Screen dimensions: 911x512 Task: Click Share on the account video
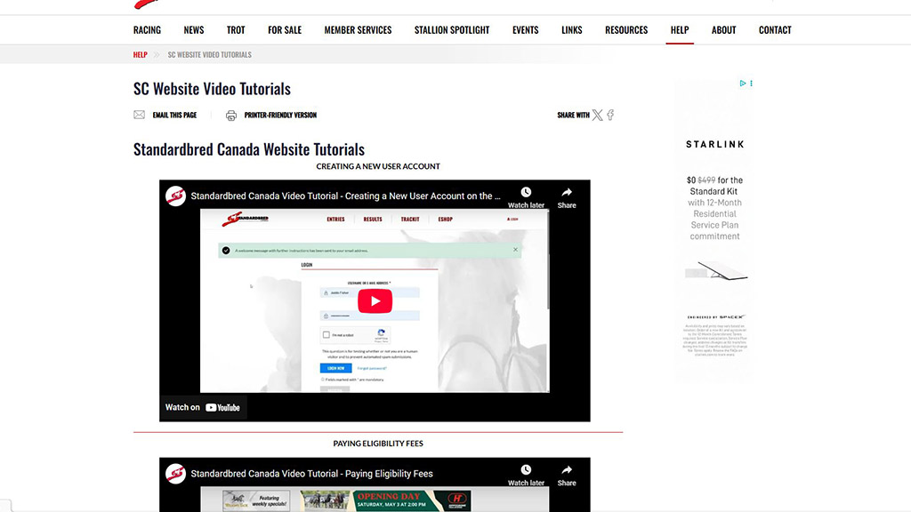pyautogui.click(x=567, y=197)
